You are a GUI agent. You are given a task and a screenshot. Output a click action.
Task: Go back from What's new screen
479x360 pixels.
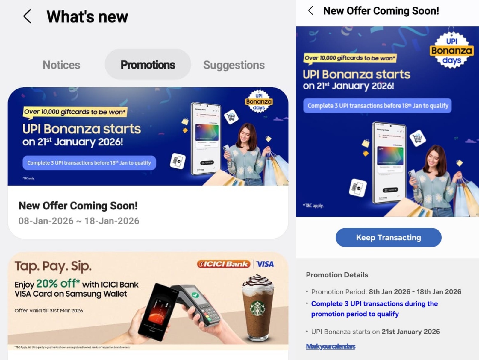click(x=27, y=16)
